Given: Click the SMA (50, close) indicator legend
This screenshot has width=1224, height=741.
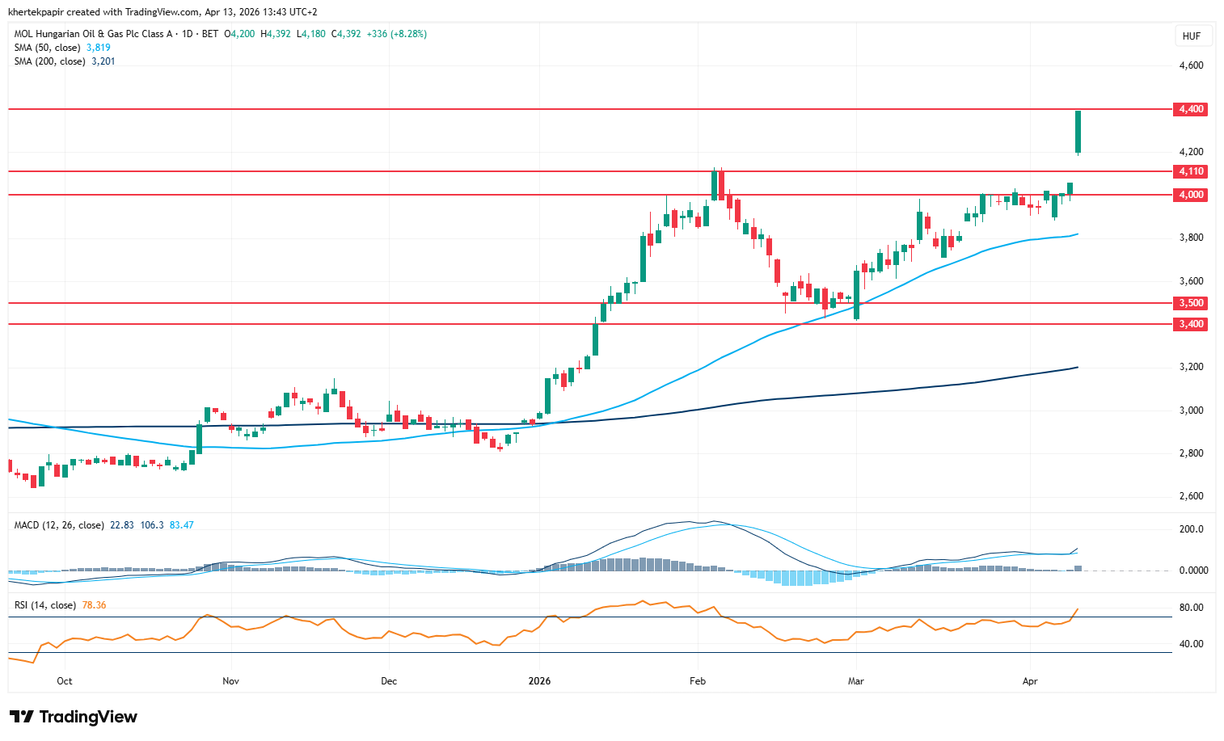Looking at the screenshot, I should click(x=47, y=48).
